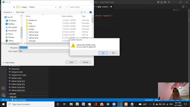190x107 pixels.
Task: Click the File name input field
Action: coord(44,48)
